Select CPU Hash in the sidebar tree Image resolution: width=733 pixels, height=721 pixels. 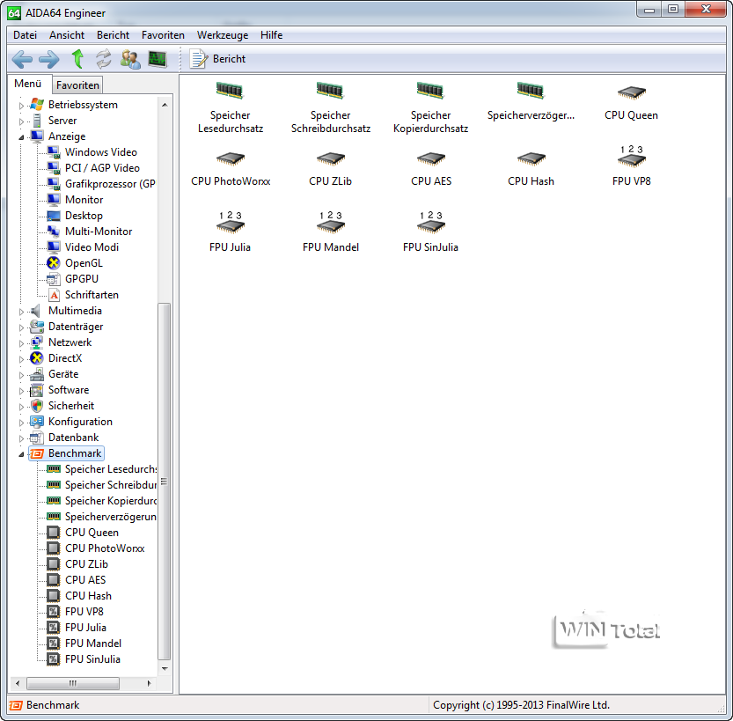coord(88,596)
